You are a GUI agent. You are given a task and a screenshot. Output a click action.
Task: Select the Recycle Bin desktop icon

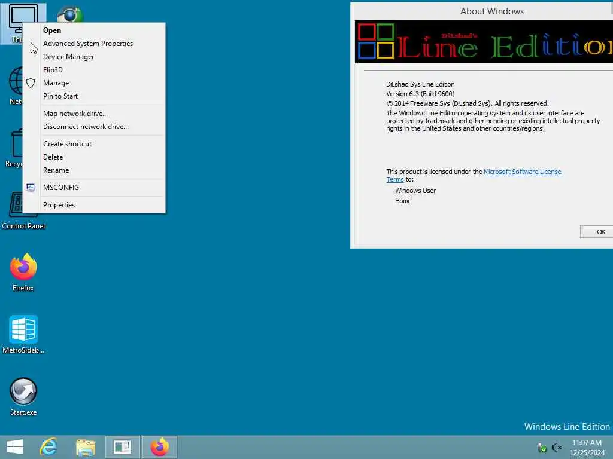14,148
